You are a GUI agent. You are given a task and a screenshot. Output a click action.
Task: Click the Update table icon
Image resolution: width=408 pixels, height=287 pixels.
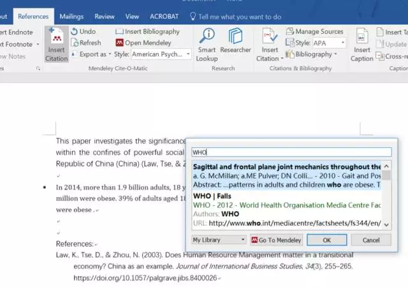click(x=380, y=44)
